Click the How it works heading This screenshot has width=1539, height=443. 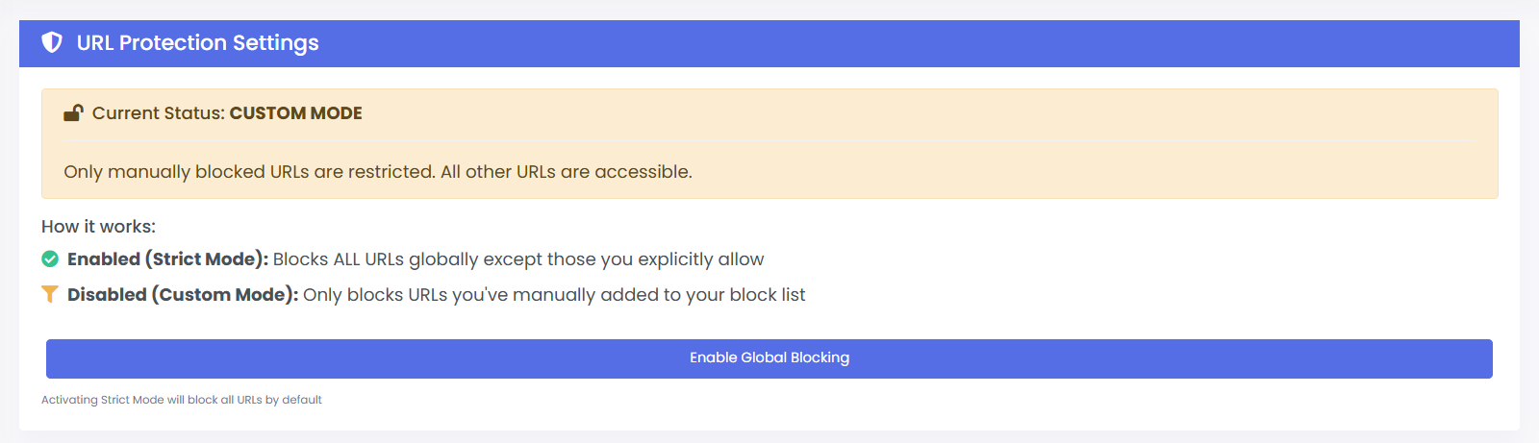tap(98, 227)
